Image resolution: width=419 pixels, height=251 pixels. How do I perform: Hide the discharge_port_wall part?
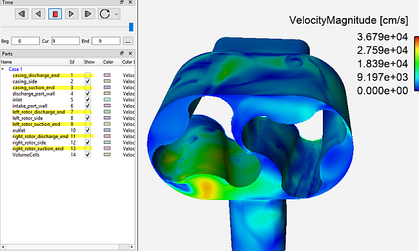(88, 94)
